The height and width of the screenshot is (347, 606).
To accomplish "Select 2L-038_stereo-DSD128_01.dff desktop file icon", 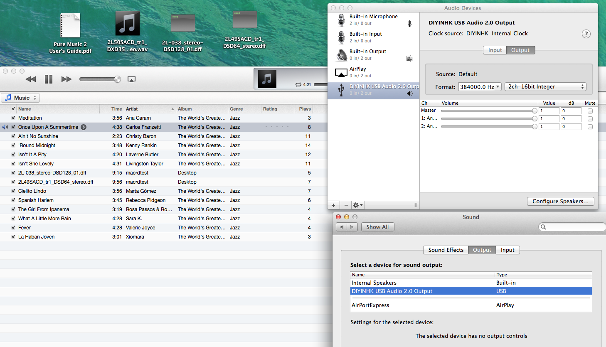I will 183,24.
